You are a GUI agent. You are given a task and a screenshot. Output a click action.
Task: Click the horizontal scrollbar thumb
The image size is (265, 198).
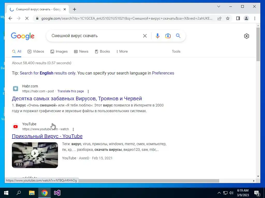coord(149,181)
